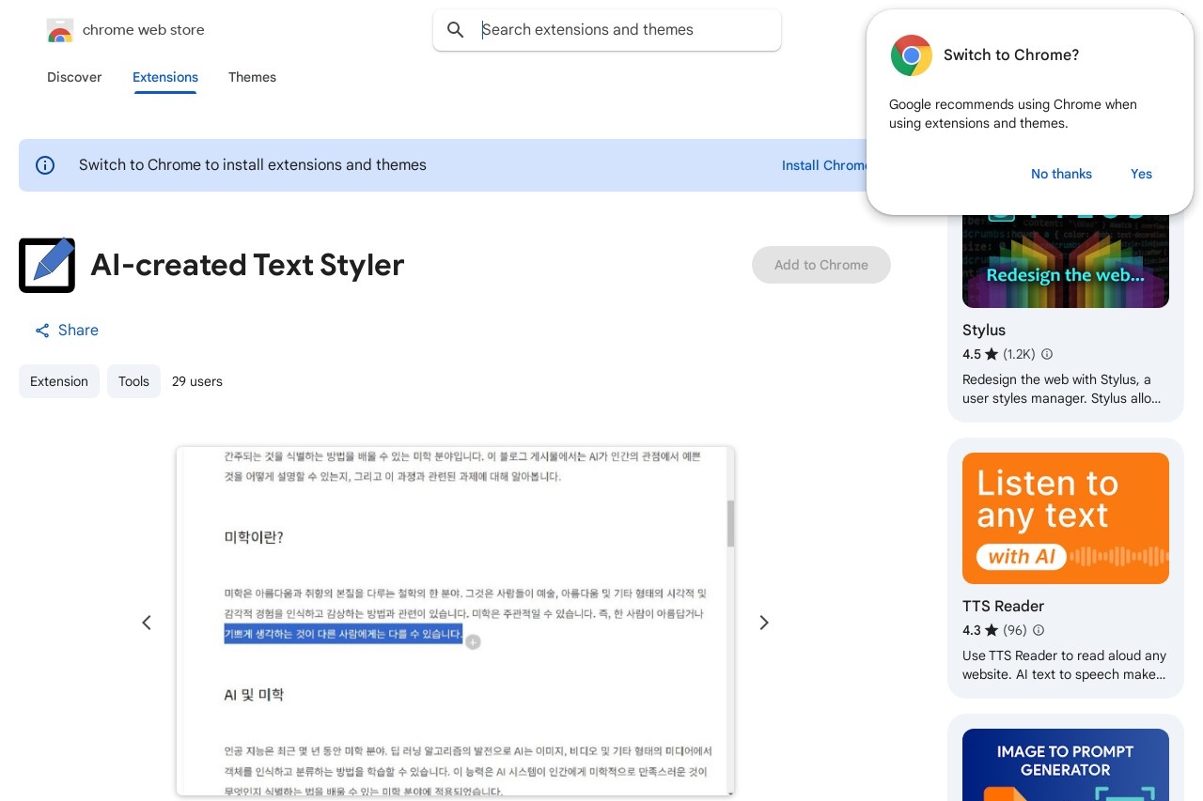Click the TTS Reader description text
The width and height of the screenshot is (1203, 801).
click(x=1064, y=665)
